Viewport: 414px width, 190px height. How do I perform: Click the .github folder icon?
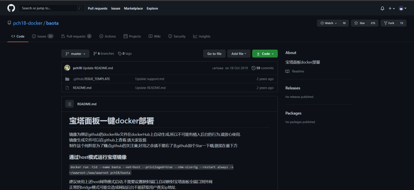(x=67, y=79)
